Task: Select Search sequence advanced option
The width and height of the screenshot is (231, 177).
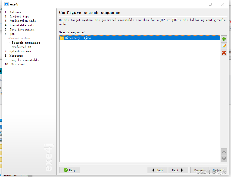Action: coord(26,42)
